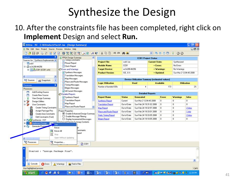Click the Windows Start button
This screenshot has height=183, width=244.
pos(30,173)
